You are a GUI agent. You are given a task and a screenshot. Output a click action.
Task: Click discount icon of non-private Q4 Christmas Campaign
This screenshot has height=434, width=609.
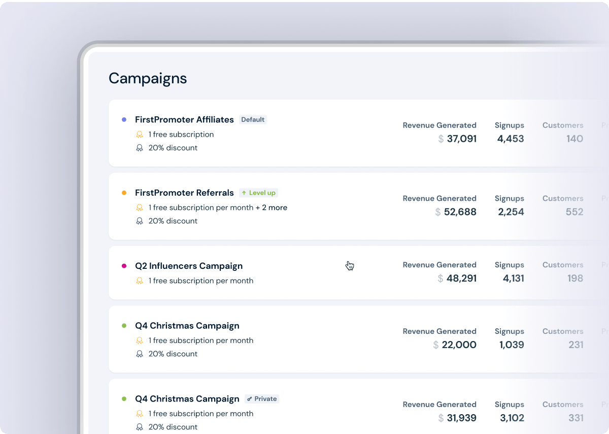[140, 354]
